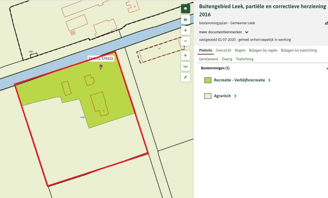The height and width of the screenshot is (198, 328).
Task: Click the meer documentkenmerken link text
Action: pyautogui.click(x=221, y=32)
